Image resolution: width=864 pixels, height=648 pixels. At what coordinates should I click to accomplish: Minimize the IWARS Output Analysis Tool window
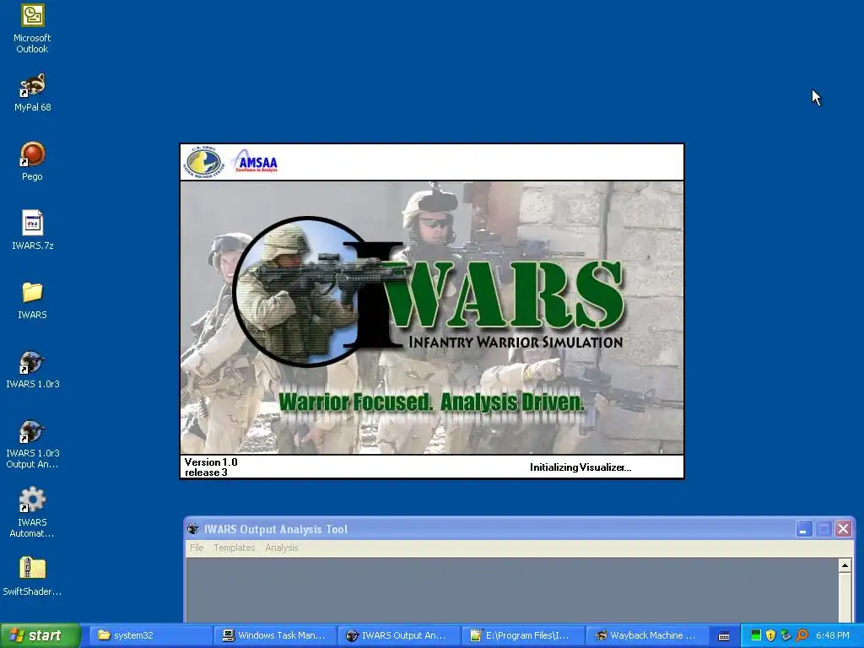tap(804, 530)
